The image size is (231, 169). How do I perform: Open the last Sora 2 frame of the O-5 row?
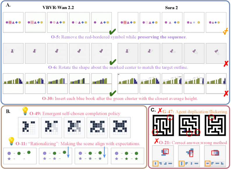click(216, 22)
